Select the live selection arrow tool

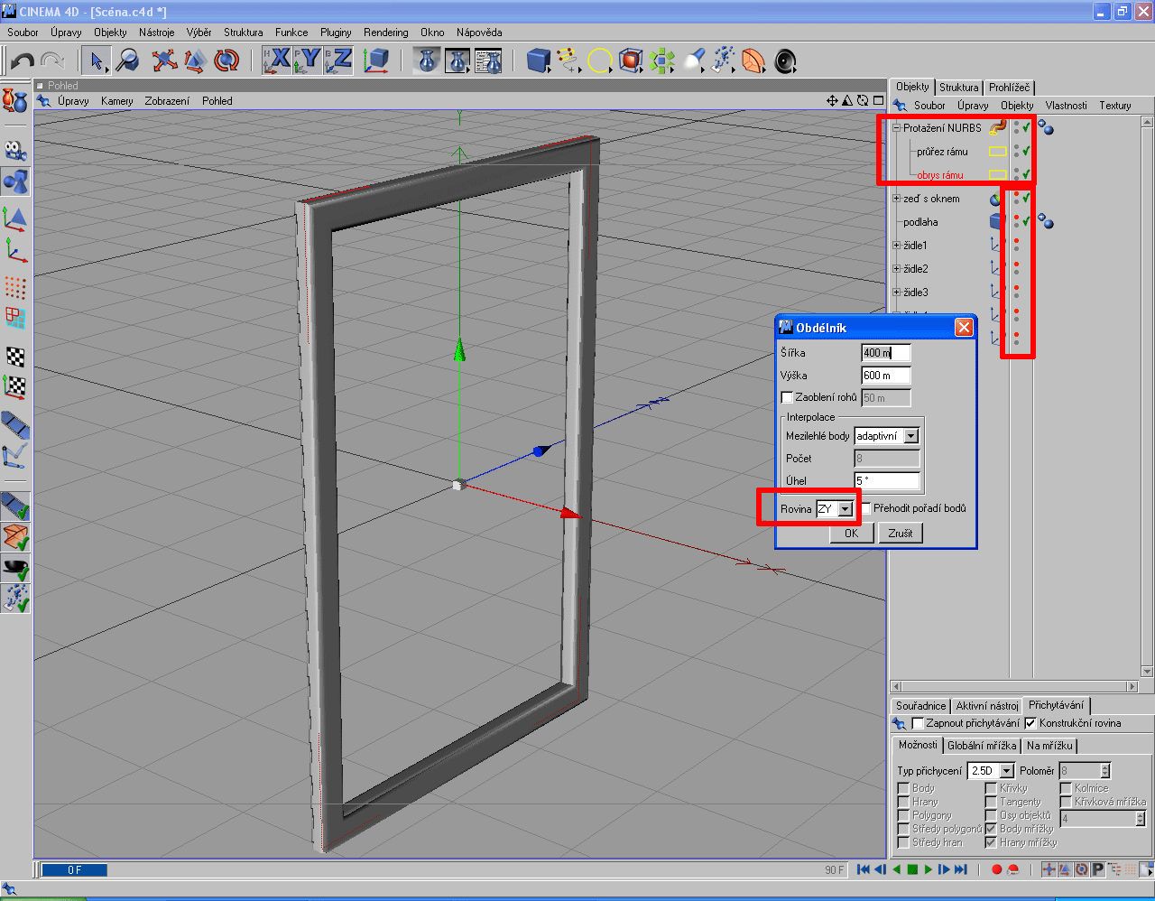coord(96,61)
